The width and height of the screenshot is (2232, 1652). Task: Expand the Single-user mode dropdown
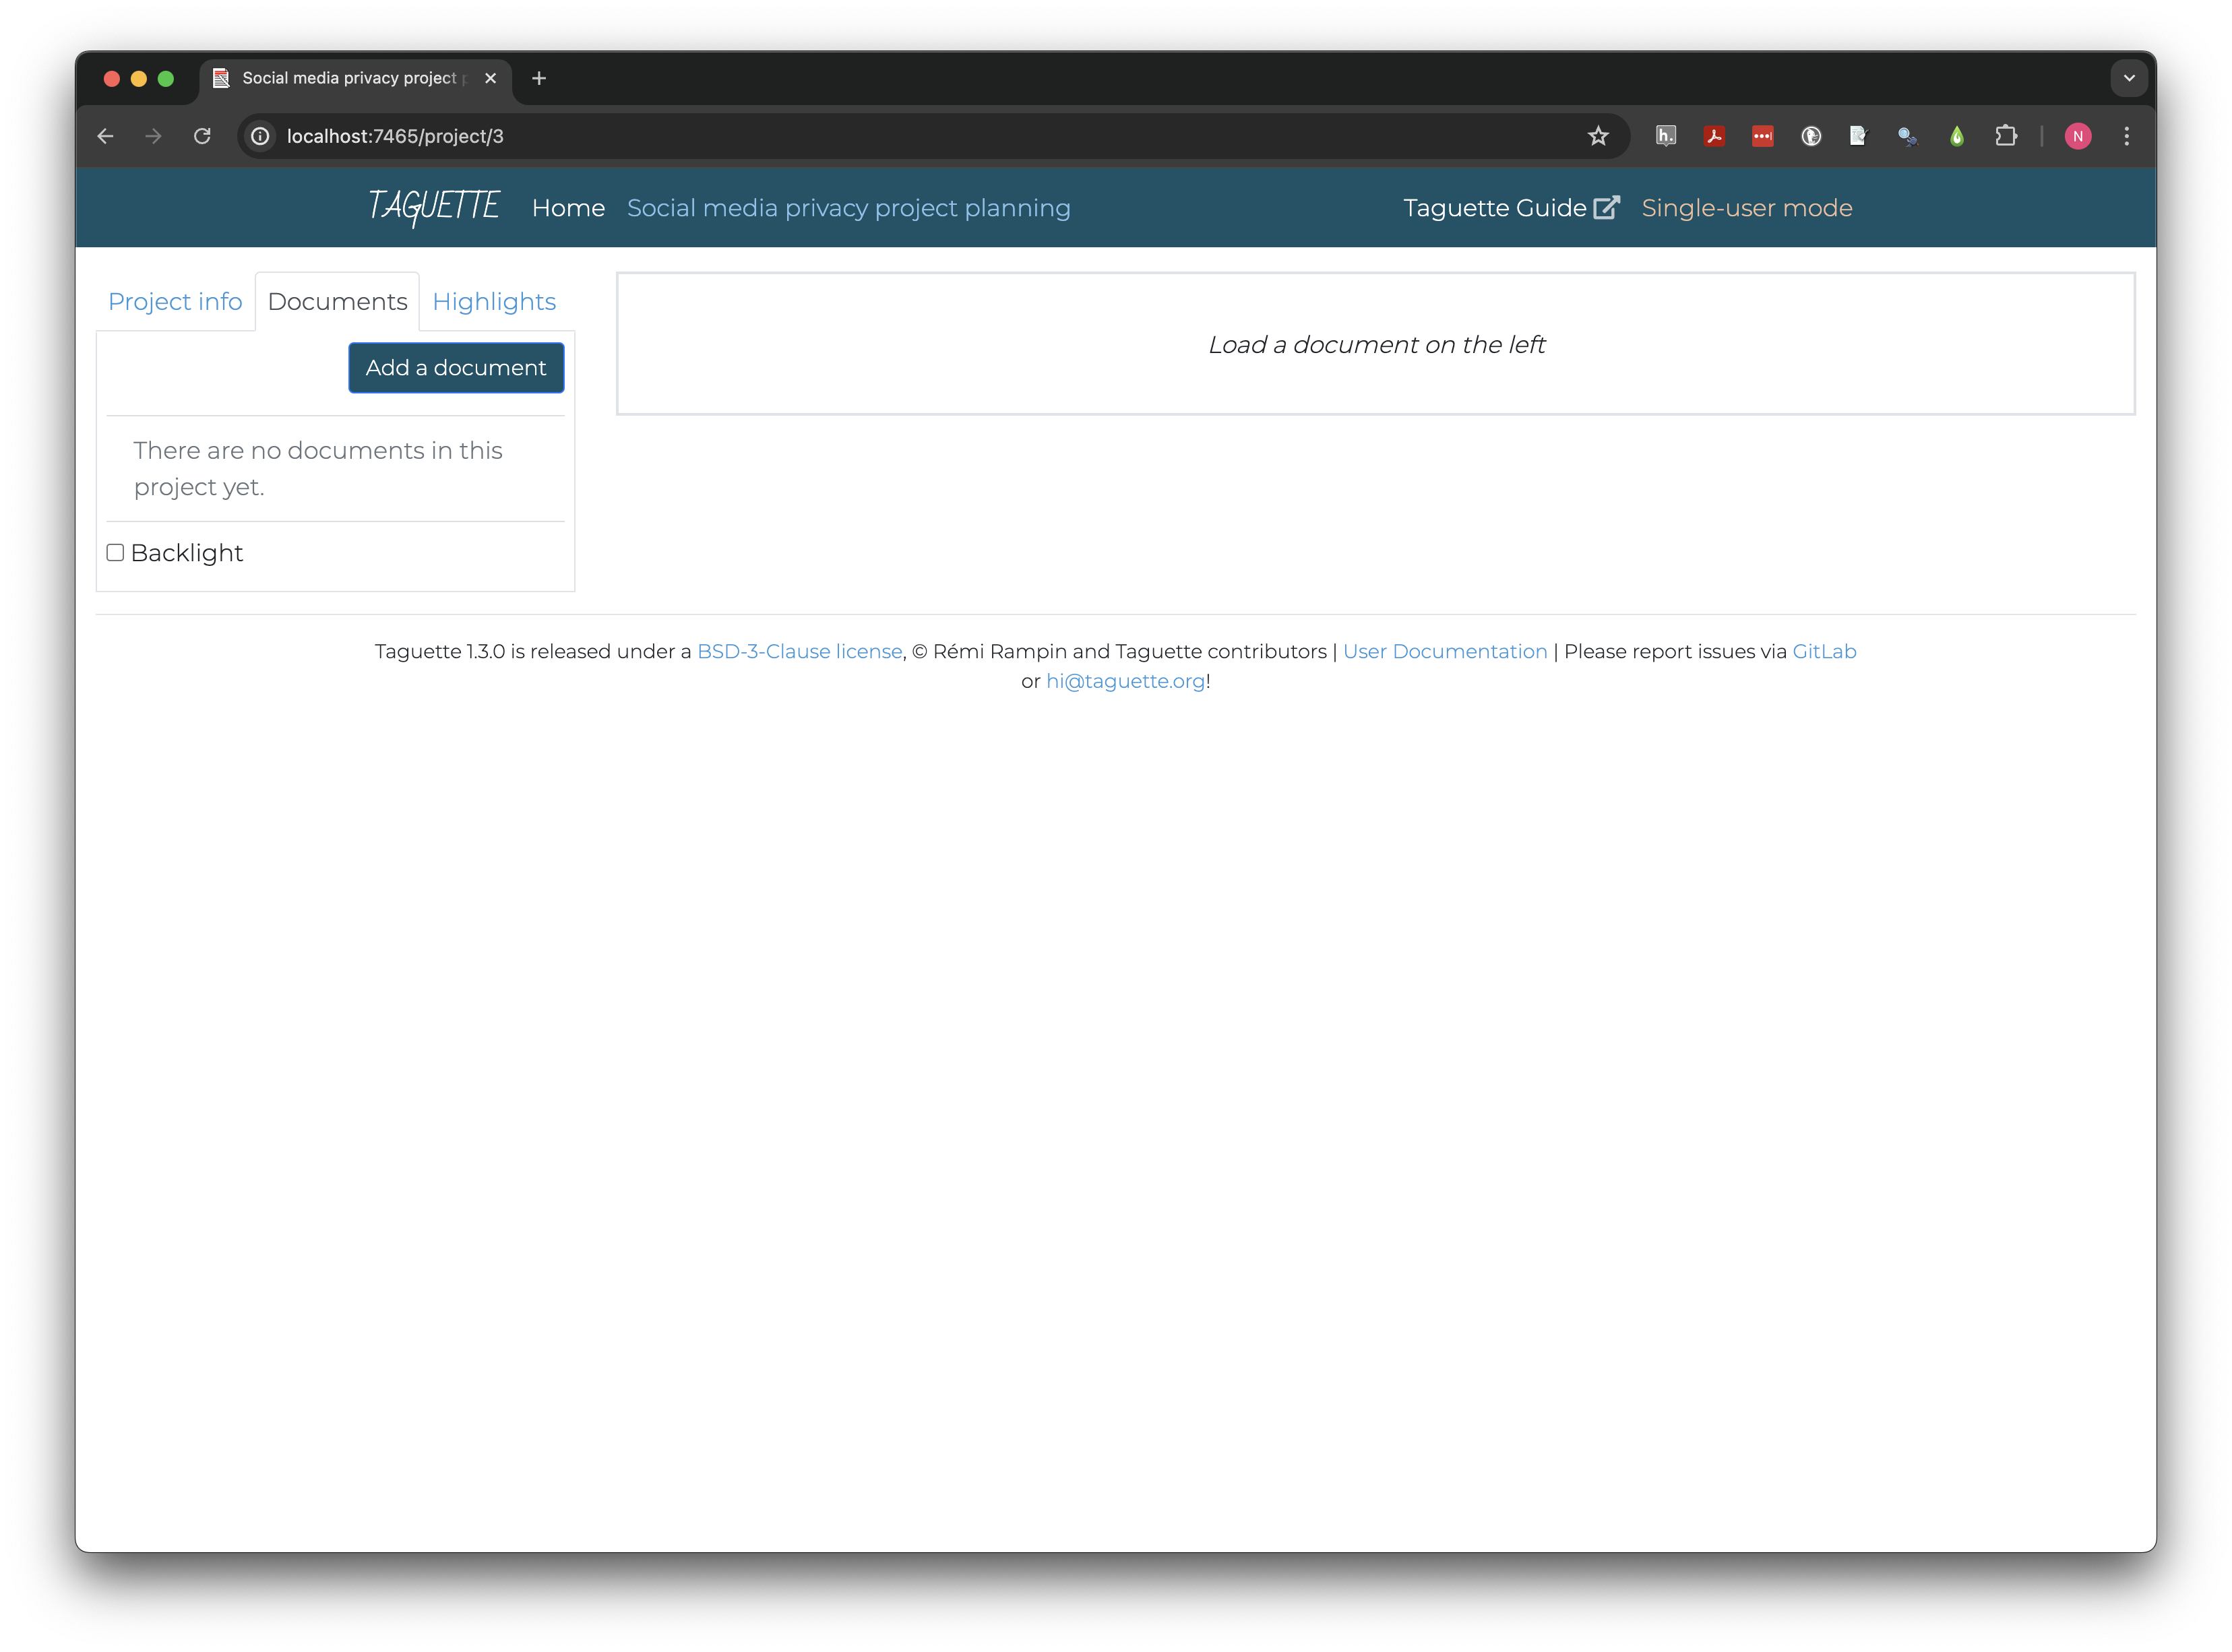tap(1747, 208)
